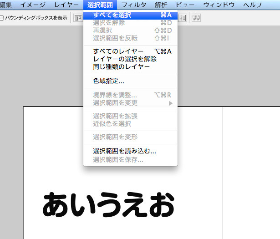The height and width of the screenshot is (239, 280).
Task: Click the 再選択 menu entry
Action: [130, 31]
